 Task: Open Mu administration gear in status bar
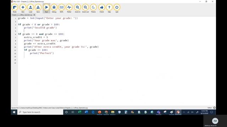(214, 108)
